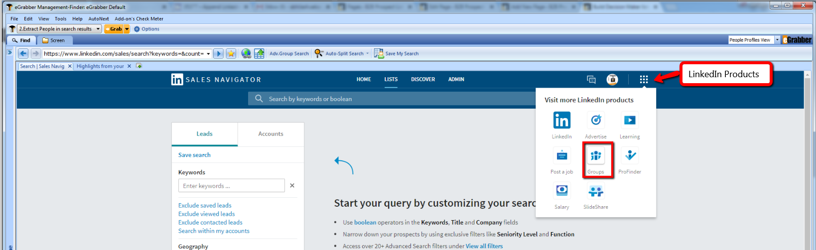Expand the URL address history dropdown
816x250 pixels.
tap(208, 53)
